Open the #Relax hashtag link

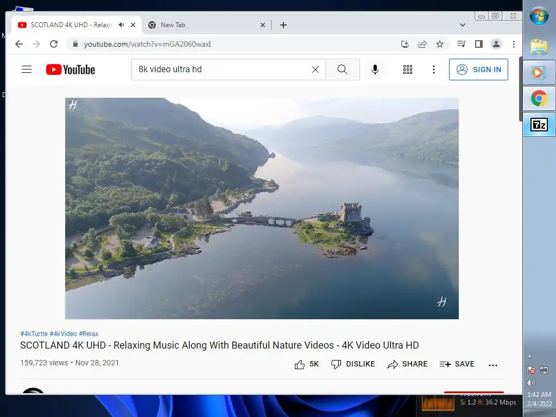point(89,334)
